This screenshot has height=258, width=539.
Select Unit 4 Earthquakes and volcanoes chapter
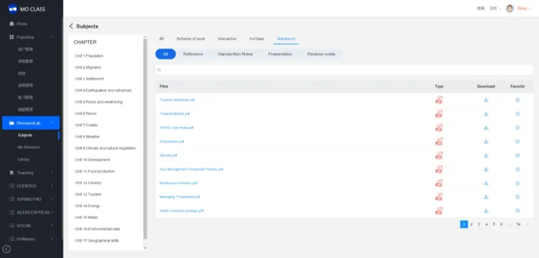103,90
